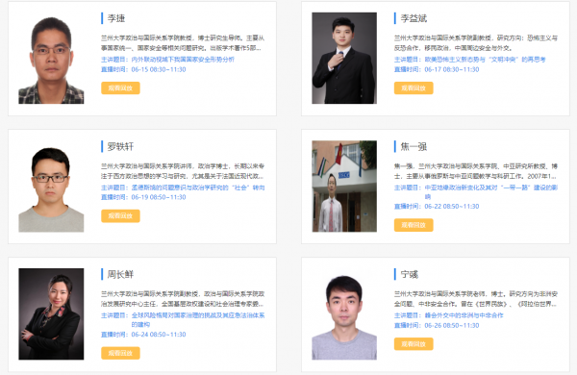Click the name heading 宁彧

point(410,274)
